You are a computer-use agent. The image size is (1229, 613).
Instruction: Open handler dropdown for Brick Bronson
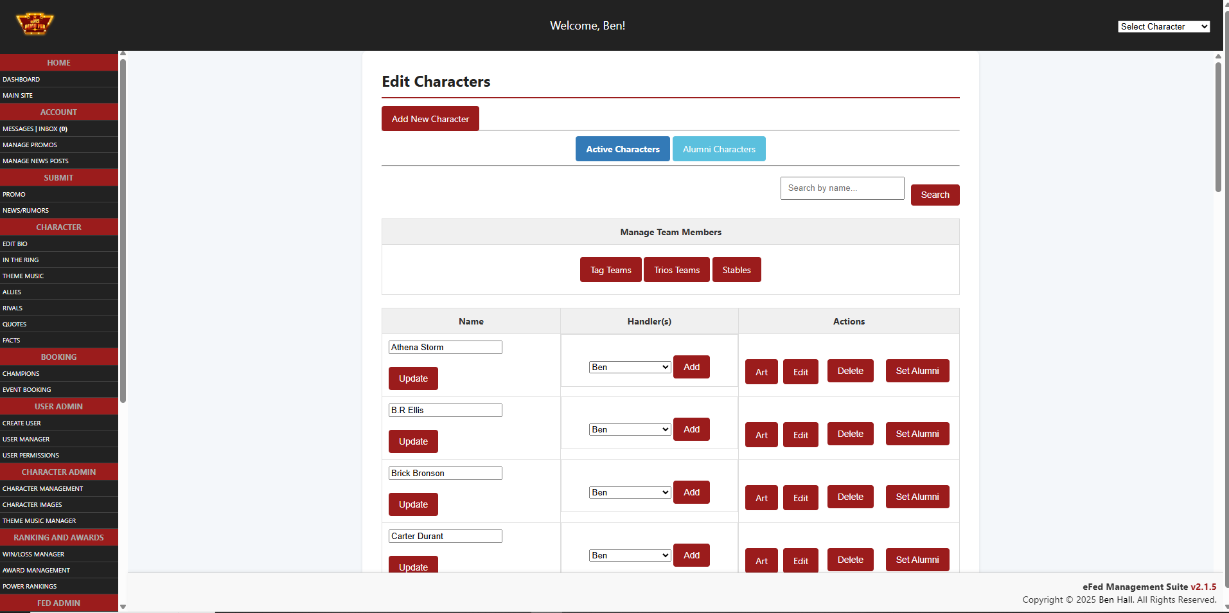point(630,492)
